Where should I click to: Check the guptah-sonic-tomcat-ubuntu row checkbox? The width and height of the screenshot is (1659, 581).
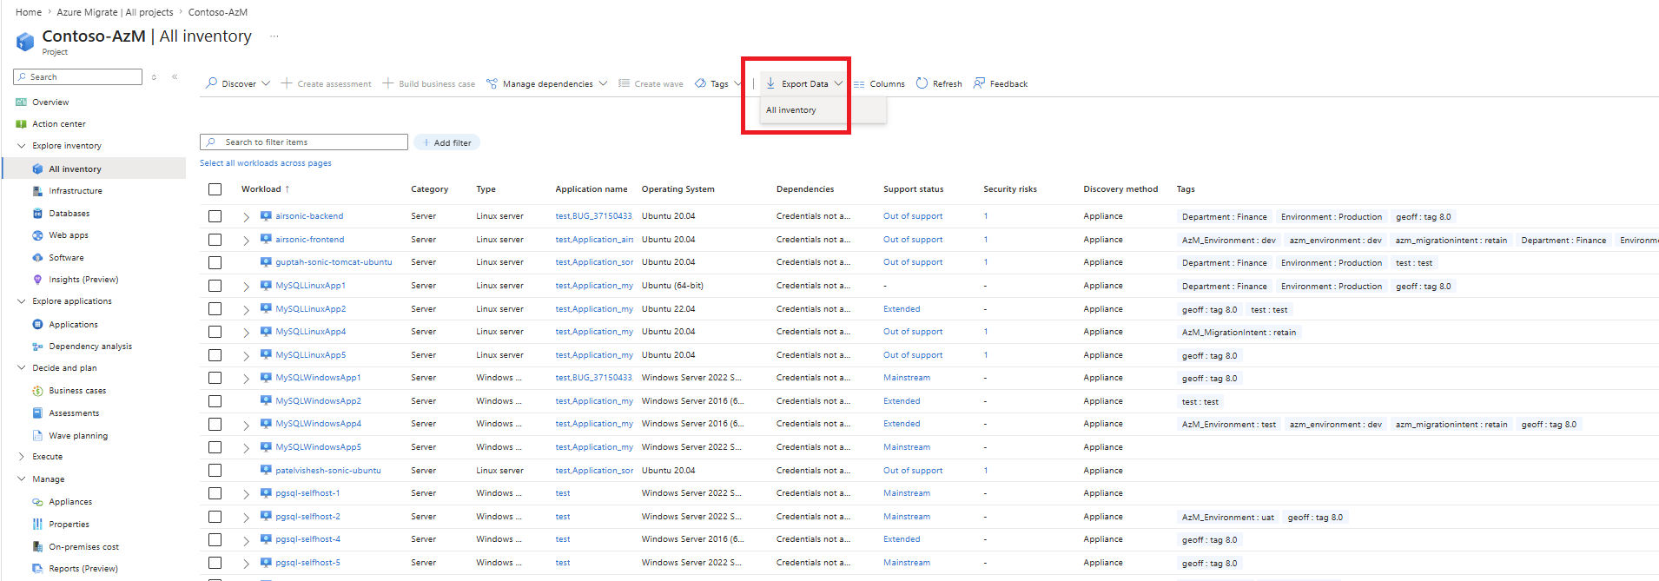pos(215,262)
